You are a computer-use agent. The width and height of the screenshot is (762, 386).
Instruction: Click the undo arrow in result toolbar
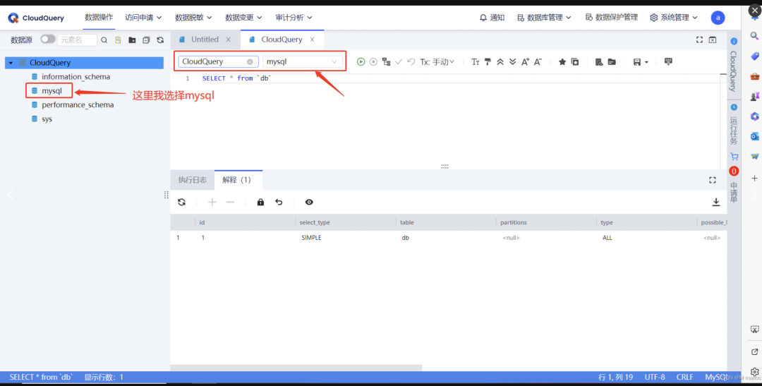[279, 203]
